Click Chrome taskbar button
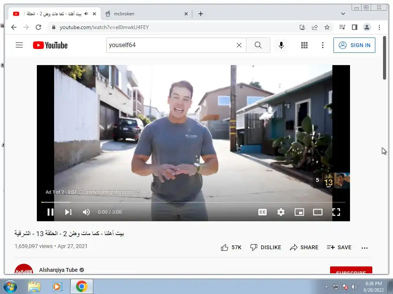 82,286
